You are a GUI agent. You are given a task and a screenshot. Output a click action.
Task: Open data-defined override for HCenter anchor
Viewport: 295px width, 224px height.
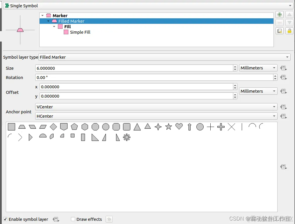coord(283,116)
